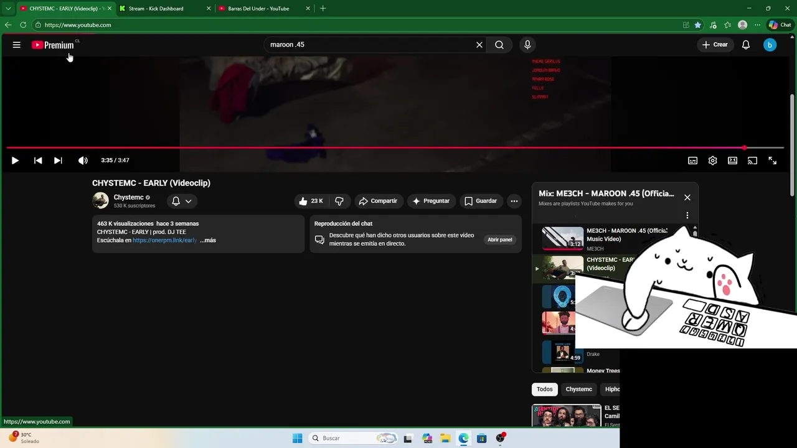The height and width of the screenshot is (448, 797).
Task: Open player settings gear
Action: click(712, 161)
